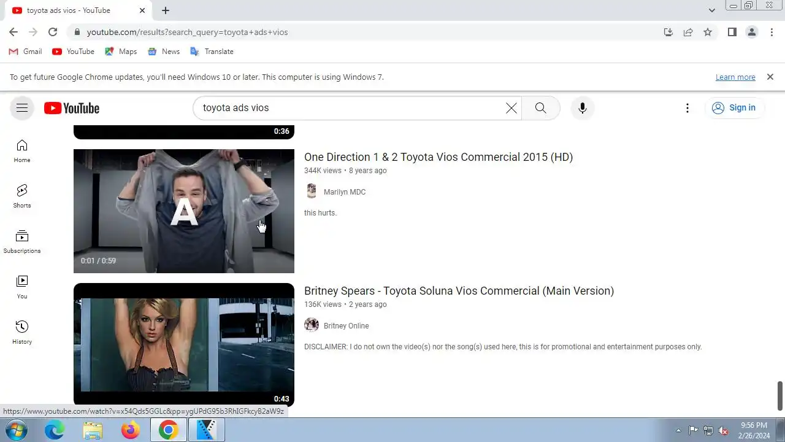This screenshot has width=785, height=442.
Task: Click the magnifier search button
Action: click(x=540, y=108)
